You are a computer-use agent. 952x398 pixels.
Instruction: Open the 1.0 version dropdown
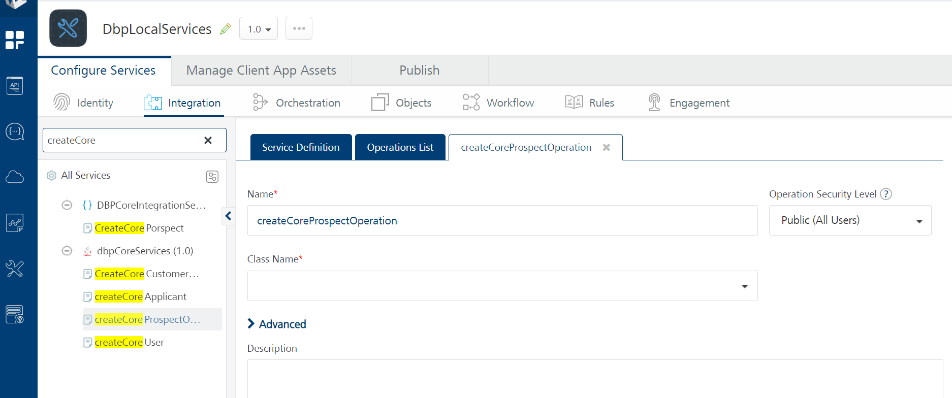259,29
